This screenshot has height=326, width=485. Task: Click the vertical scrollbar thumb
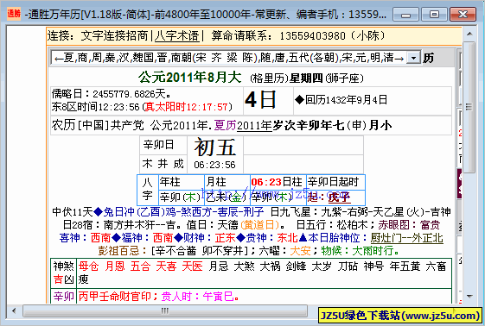coord(469,107)
